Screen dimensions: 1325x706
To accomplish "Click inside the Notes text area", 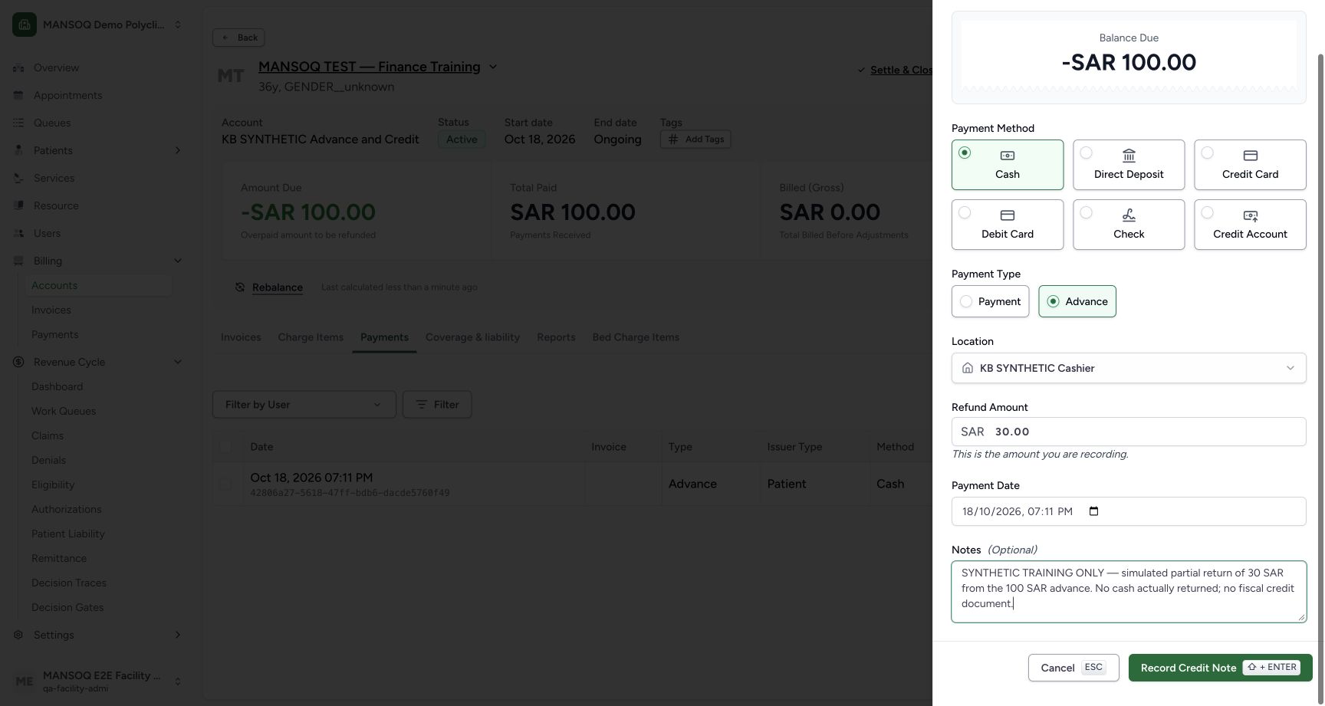I will coord(1129,592).
